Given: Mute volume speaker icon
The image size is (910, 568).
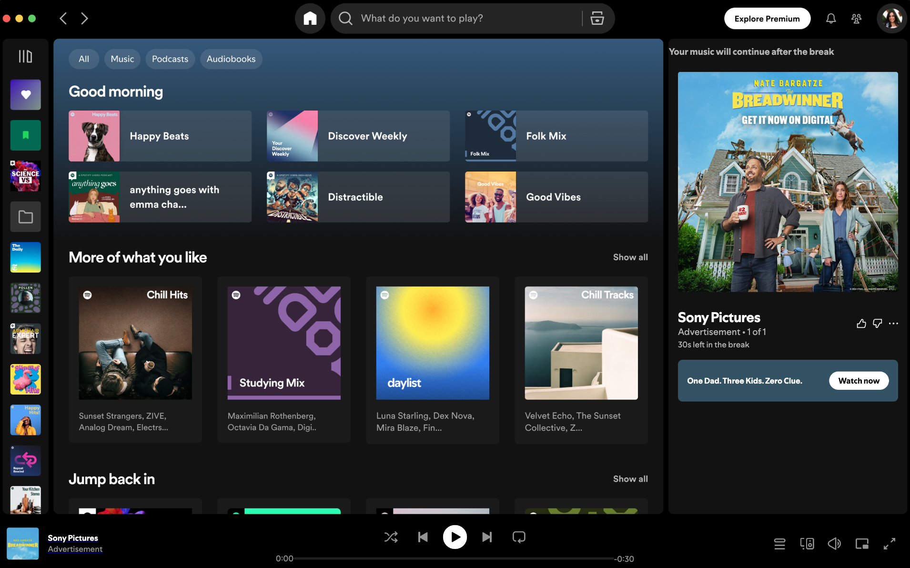Looking at the screenshot, I should click(x=834, y=544).
